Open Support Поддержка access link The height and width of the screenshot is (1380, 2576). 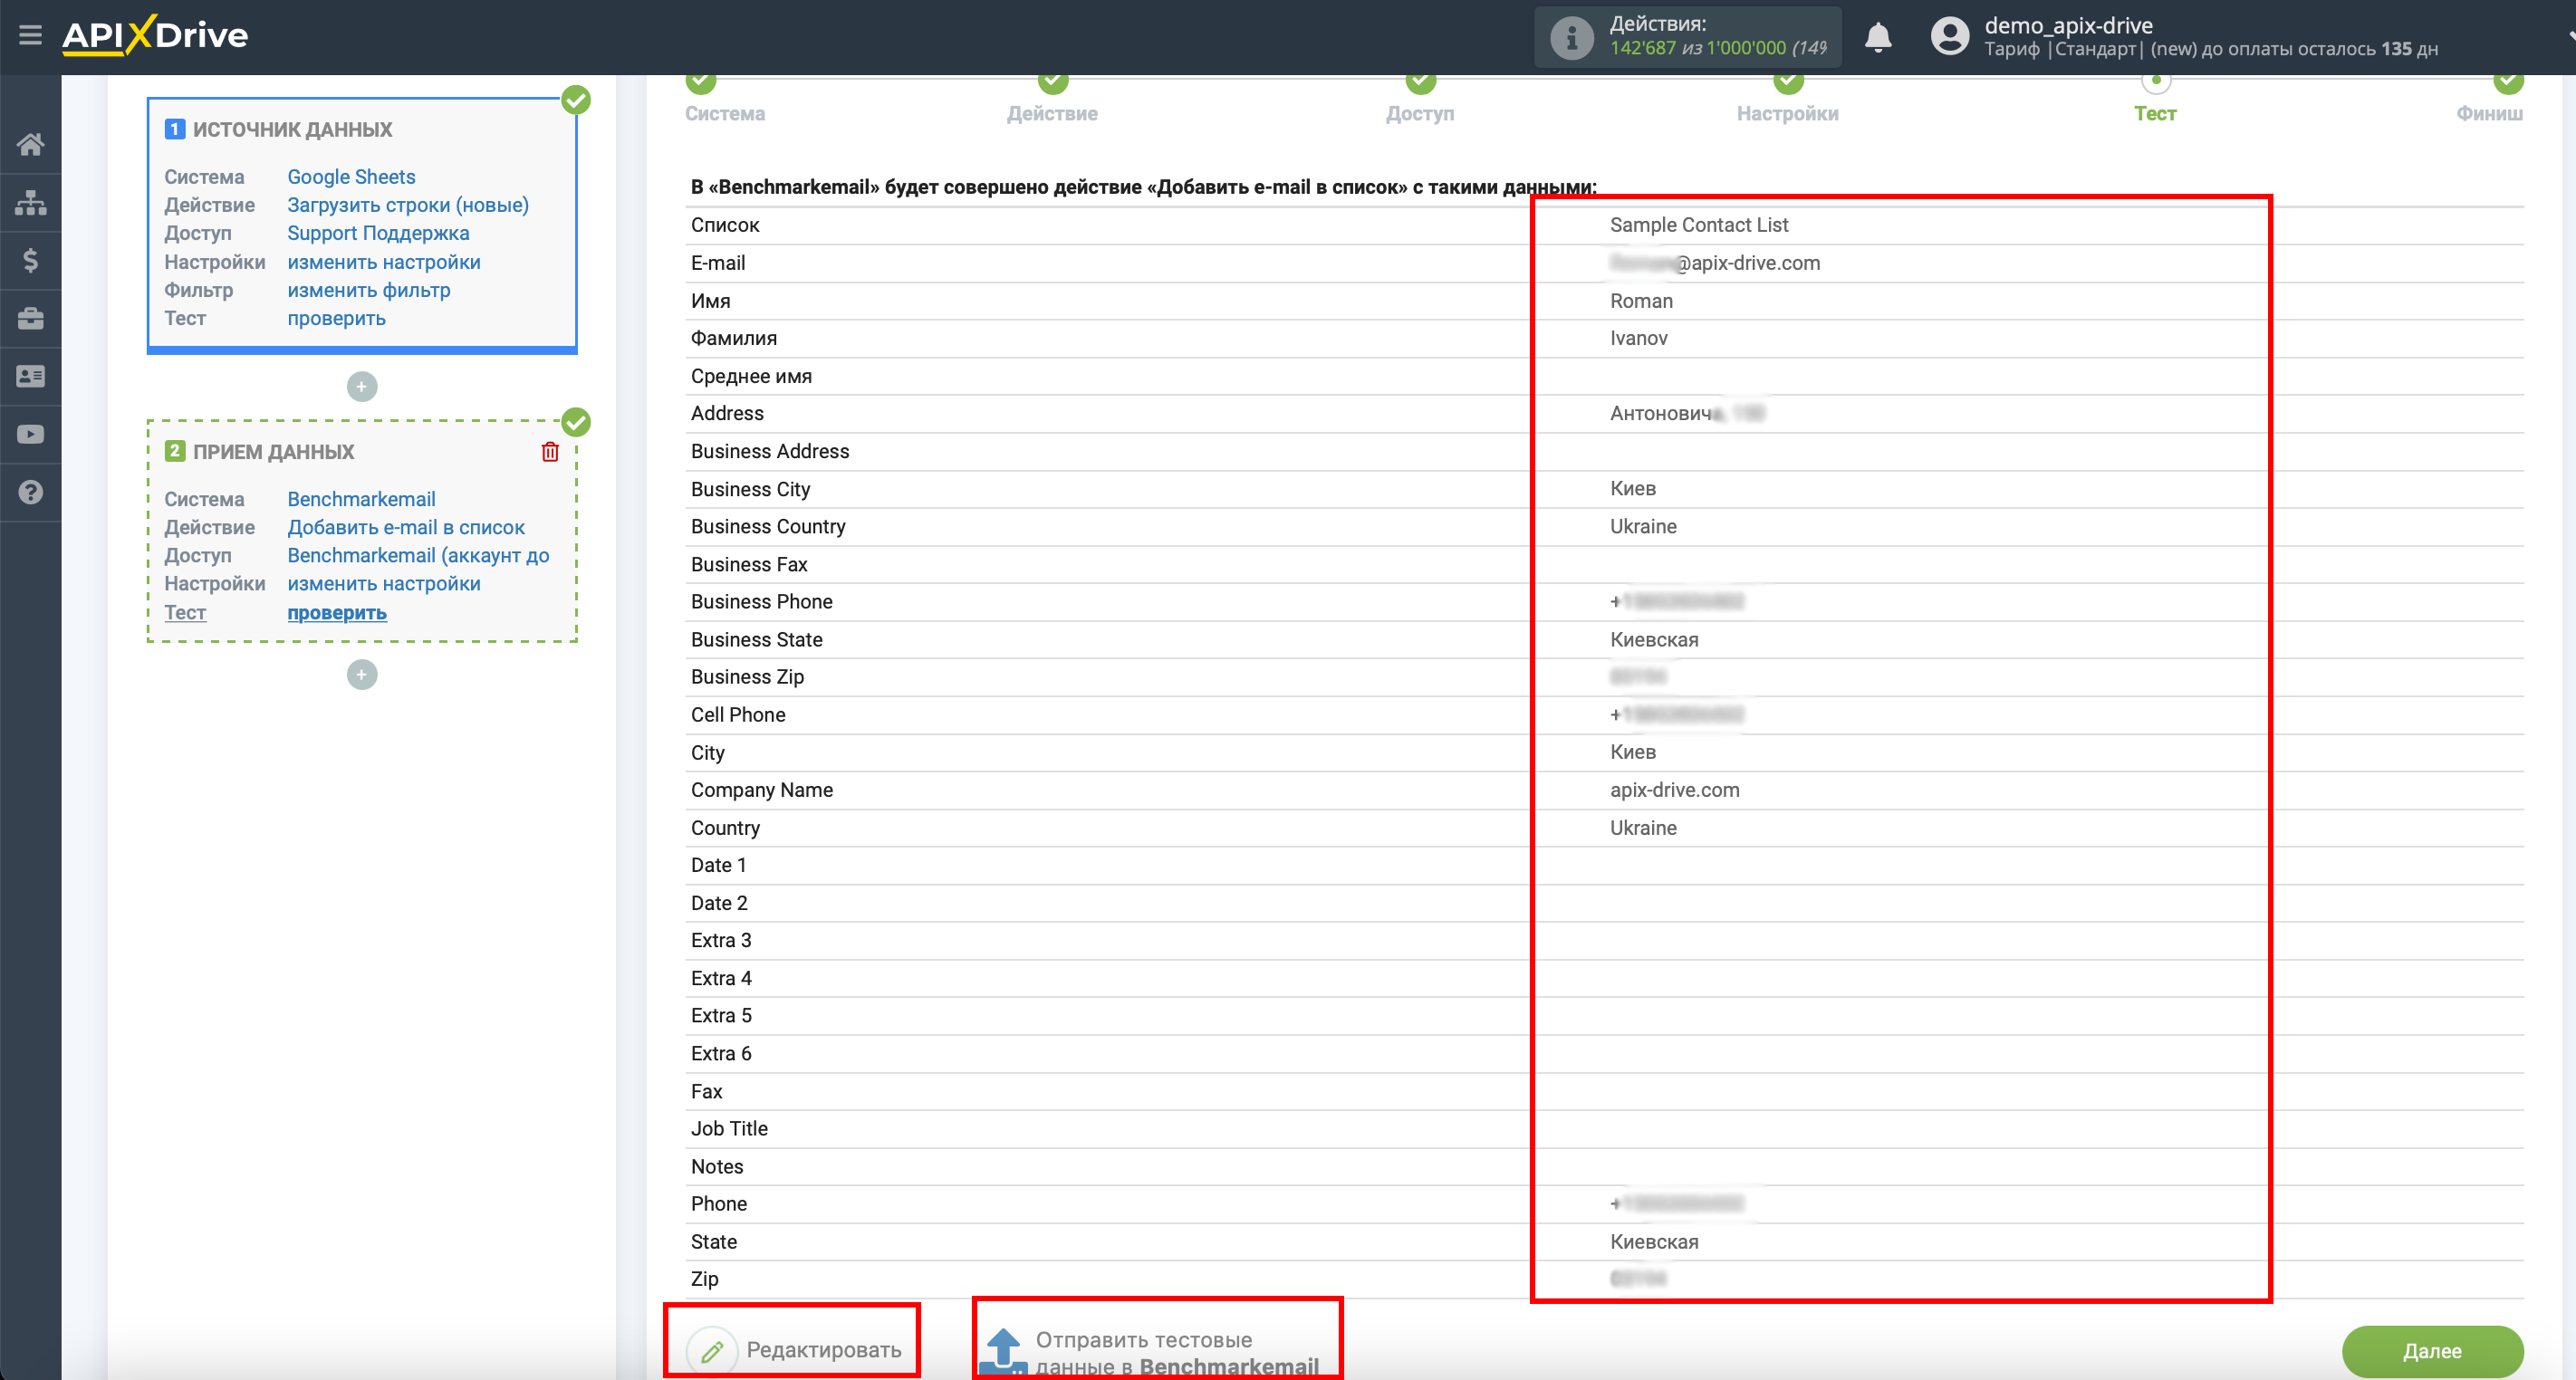click(x=378, y=233)
